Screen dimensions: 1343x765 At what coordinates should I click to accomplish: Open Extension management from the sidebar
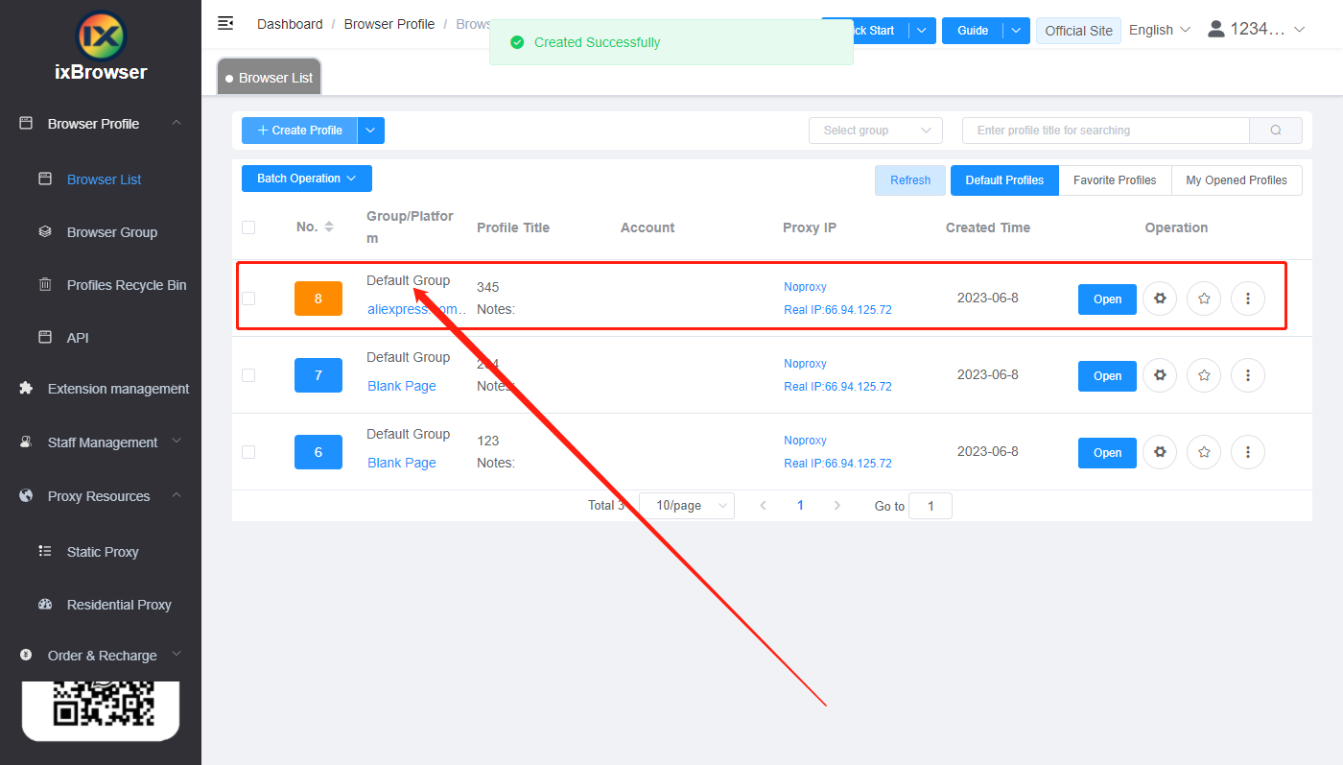pyautogui.click(x=117, y=388)
